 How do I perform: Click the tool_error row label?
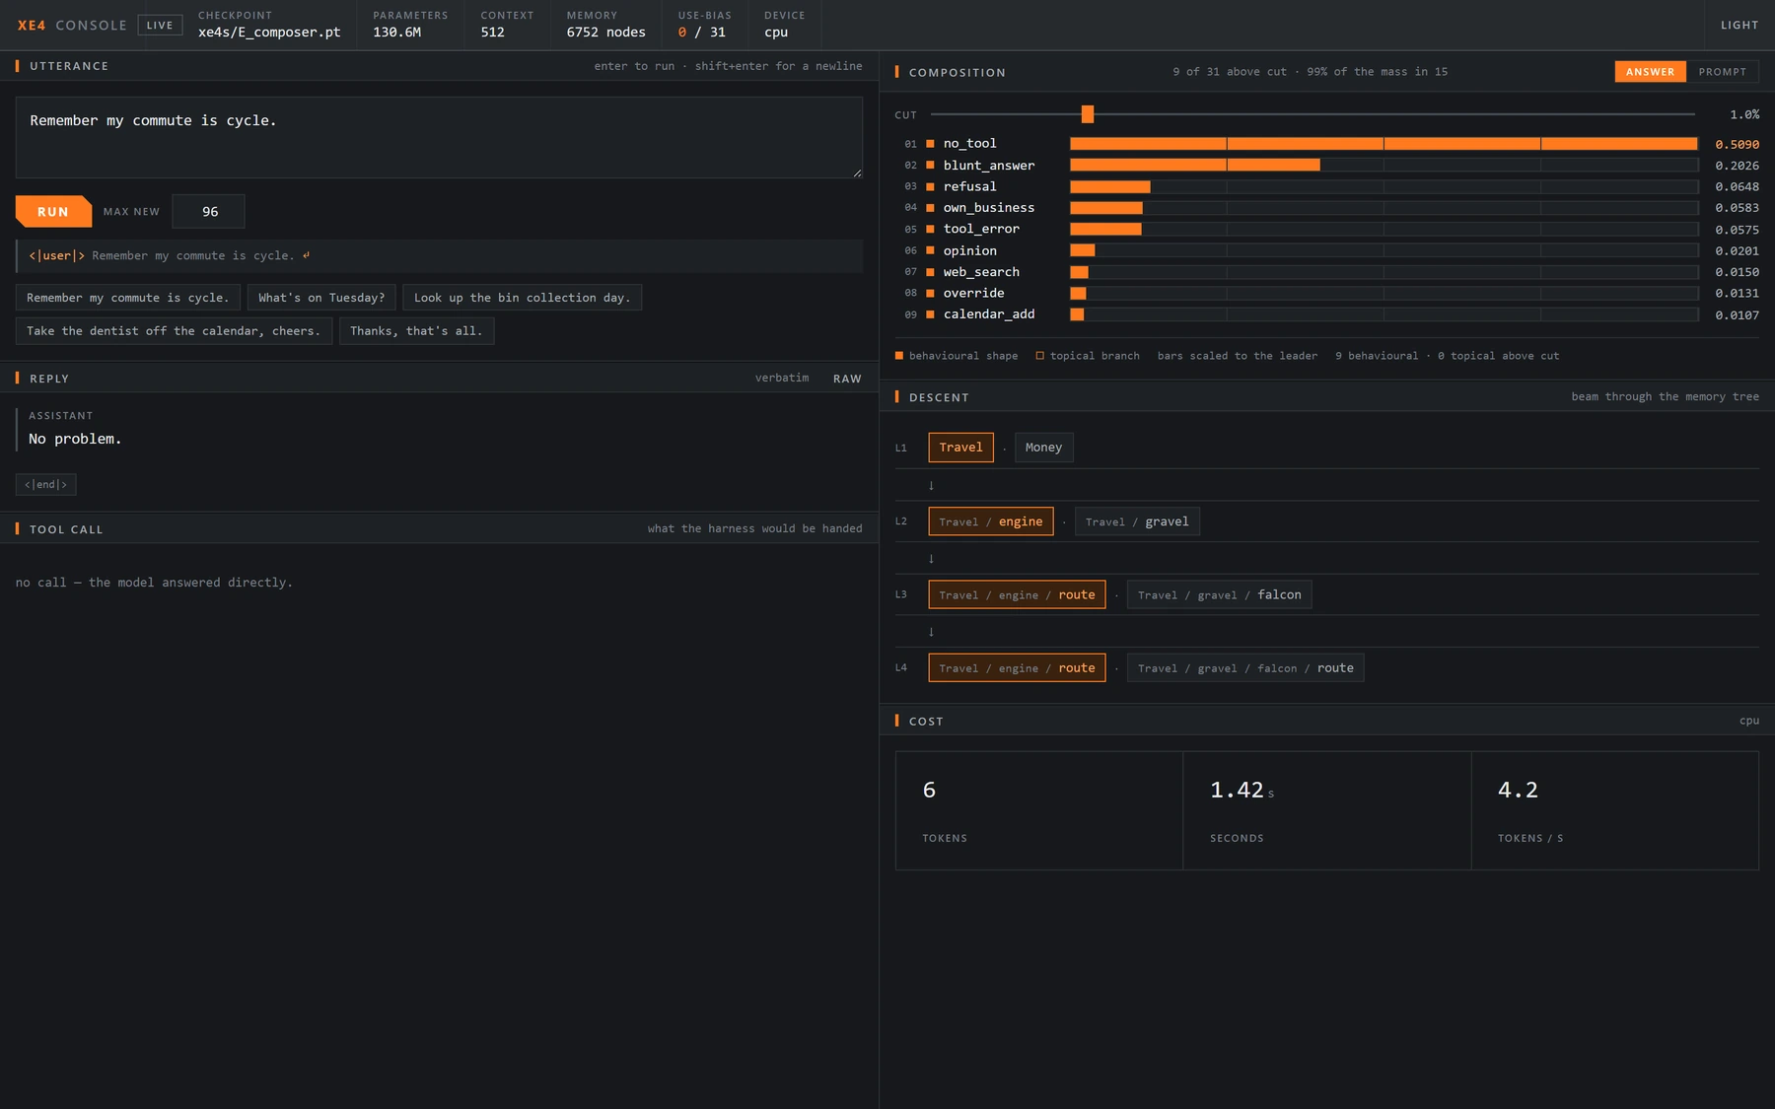pos(981,229)
